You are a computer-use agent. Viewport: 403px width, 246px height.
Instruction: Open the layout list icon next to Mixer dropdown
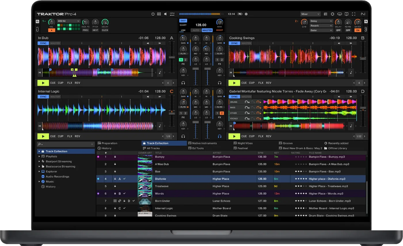[326, 14]
